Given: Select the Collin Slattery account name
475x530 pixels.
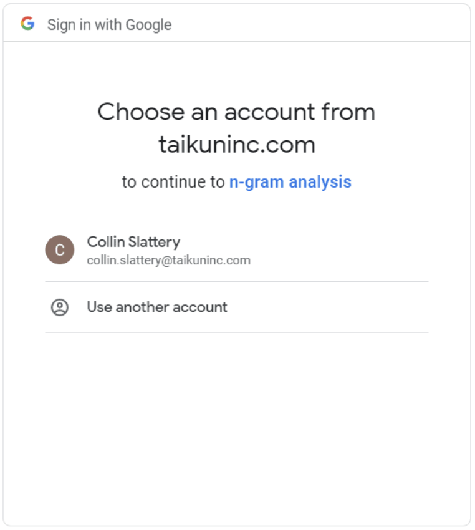Looking at the screenshot, I should (133, 242).
